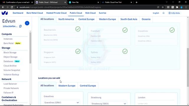Open Hosted Private Cloud nav item
Viewport: 189px width, 106px height.
tap(56, 13)
